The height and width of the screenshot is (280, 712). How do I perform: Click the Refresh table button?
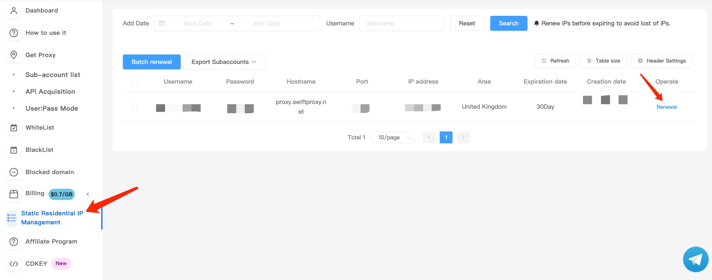[555, 61]
